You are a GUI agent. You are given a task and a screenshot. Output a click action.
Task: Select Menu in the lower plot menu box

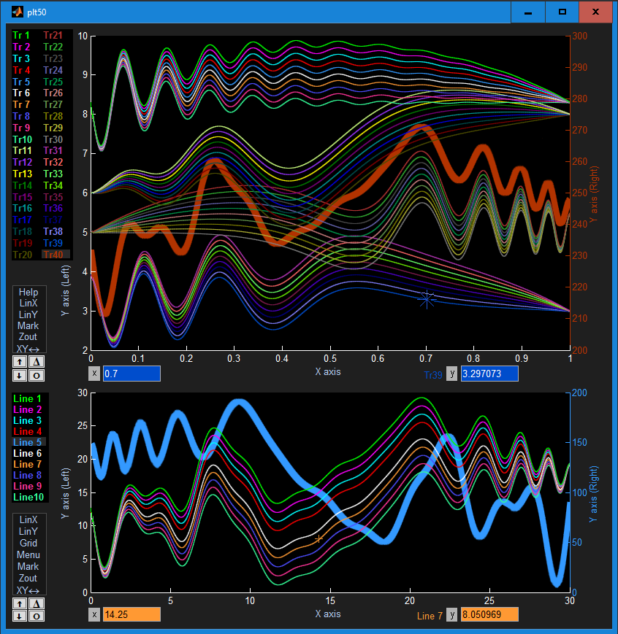pos(28,554)
